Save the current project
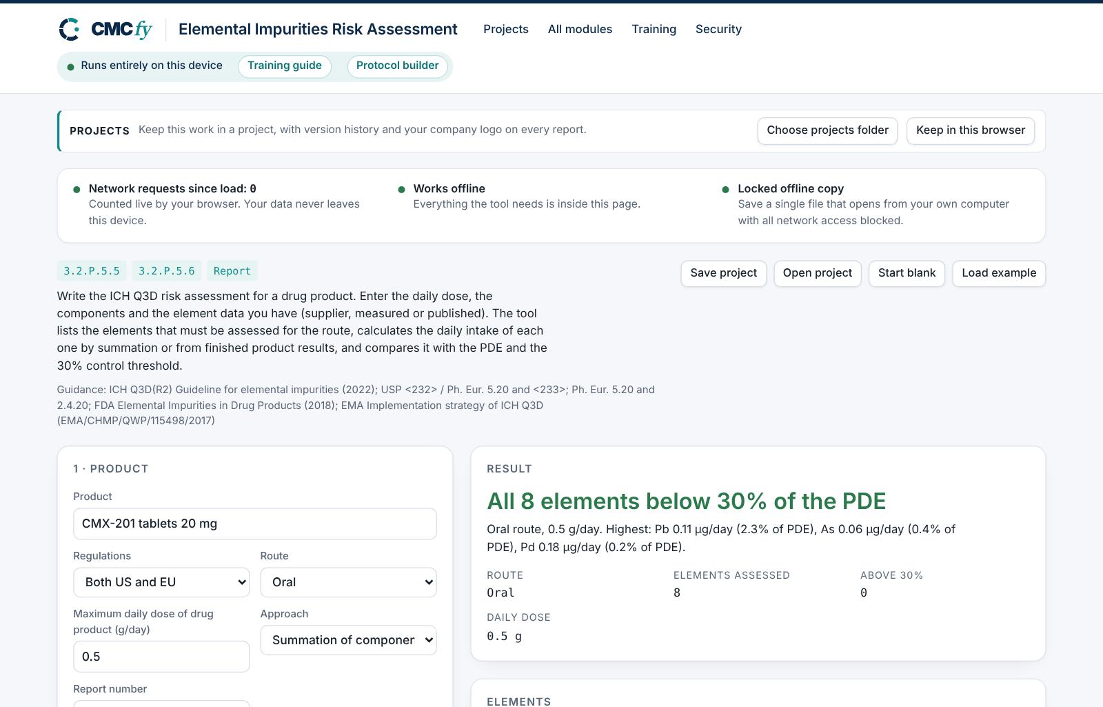 (x=723, y=273)
